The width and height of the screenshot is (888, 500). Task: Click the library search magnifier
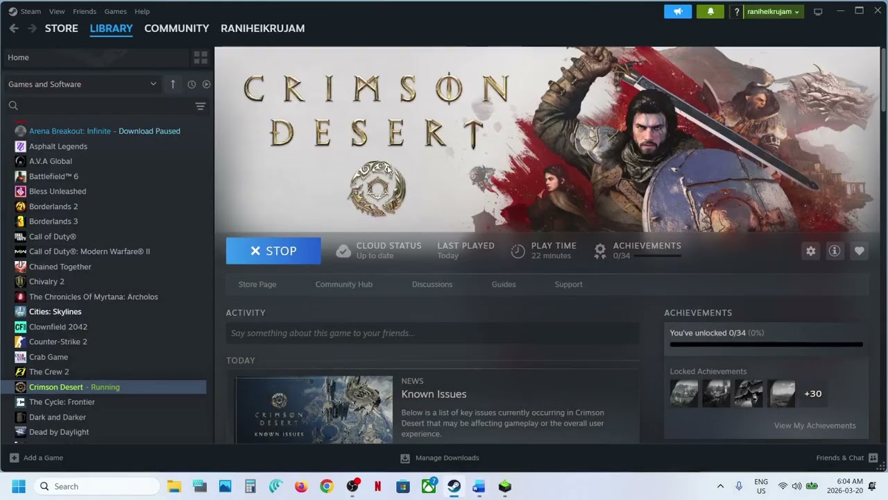tap(13, 106)
